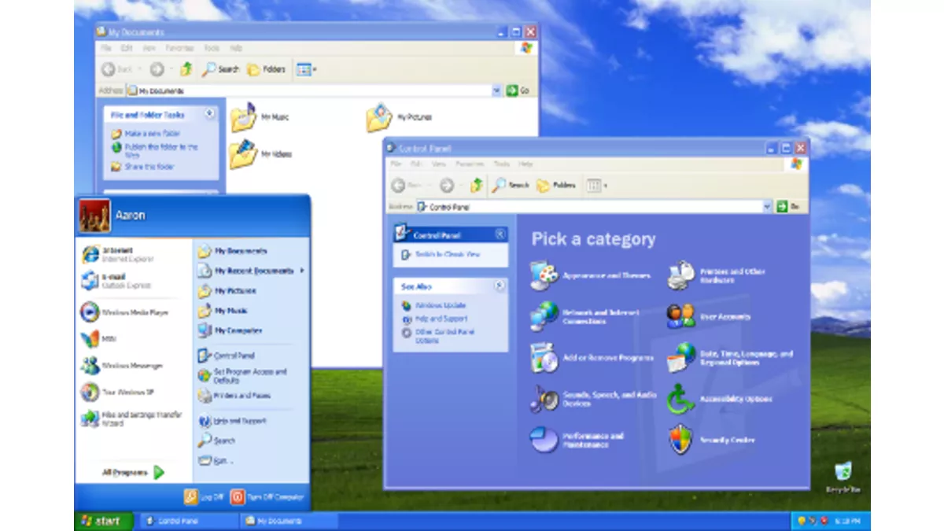The height and width of the screenshot is (531, 944).
Task: Open User Accounts category icon
Action: (681, 316)
